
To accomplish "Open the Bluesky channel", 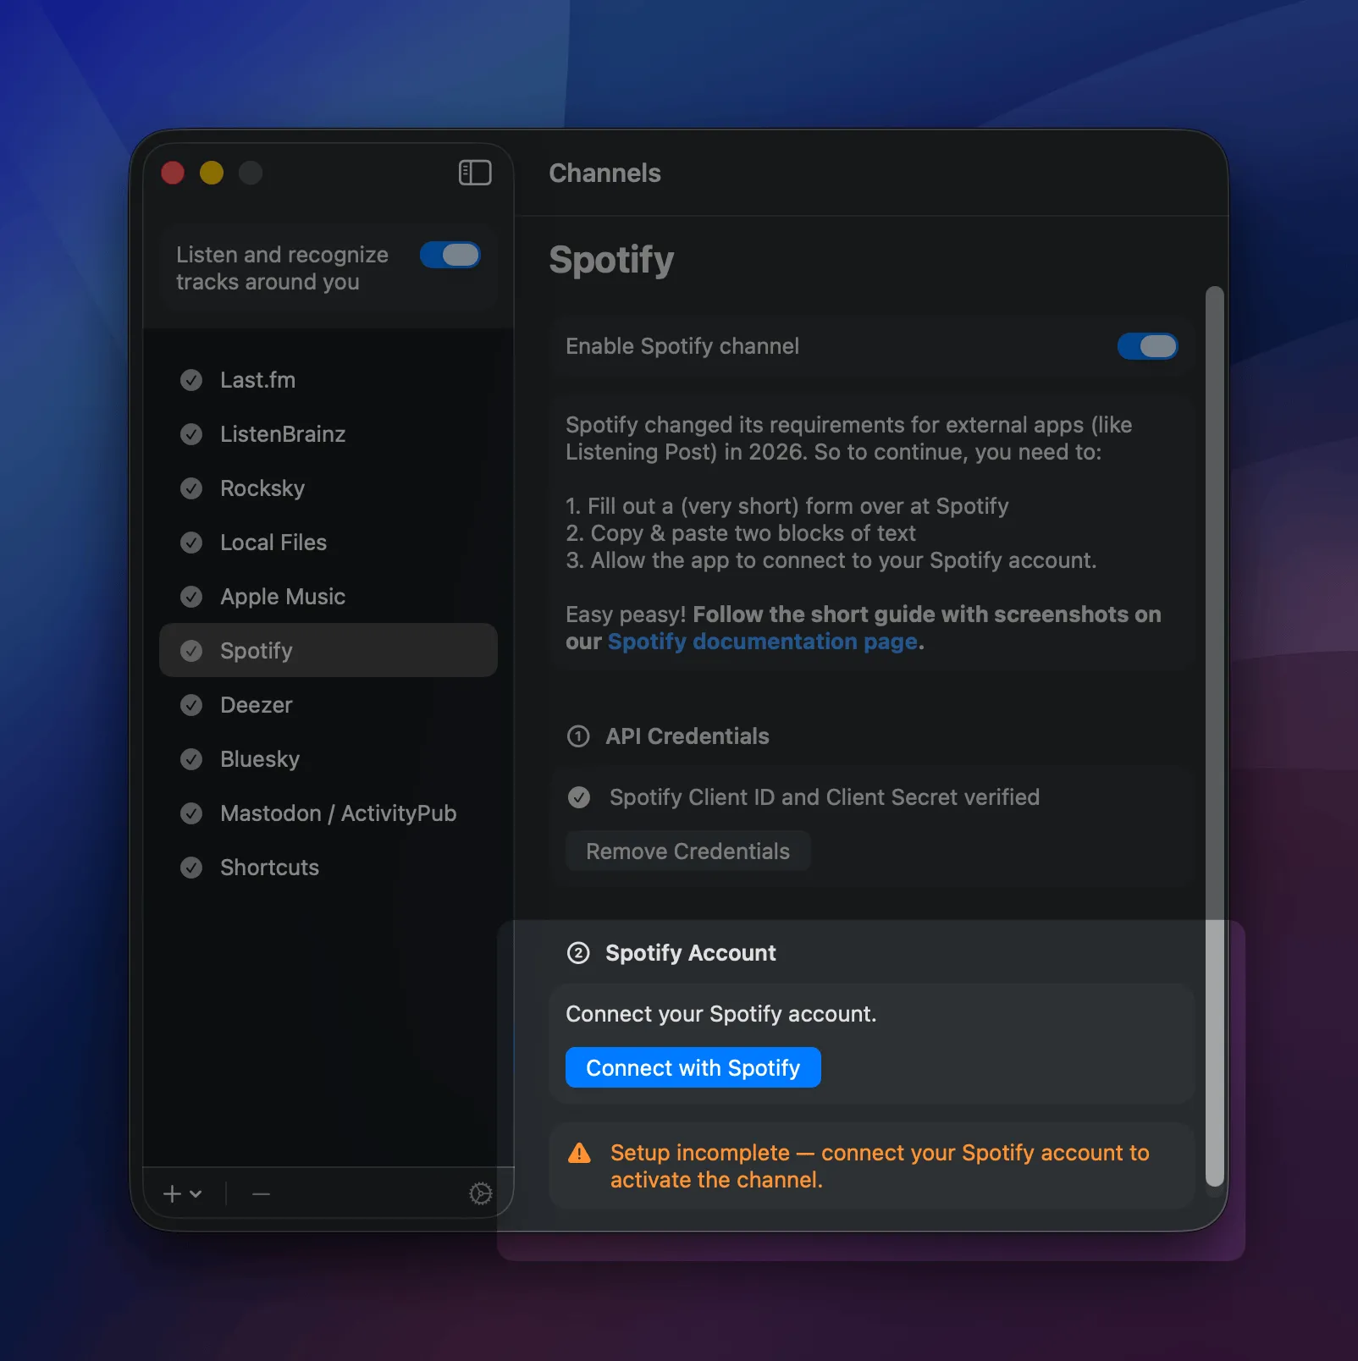I will pyautogui.click(x=328, y=759).
